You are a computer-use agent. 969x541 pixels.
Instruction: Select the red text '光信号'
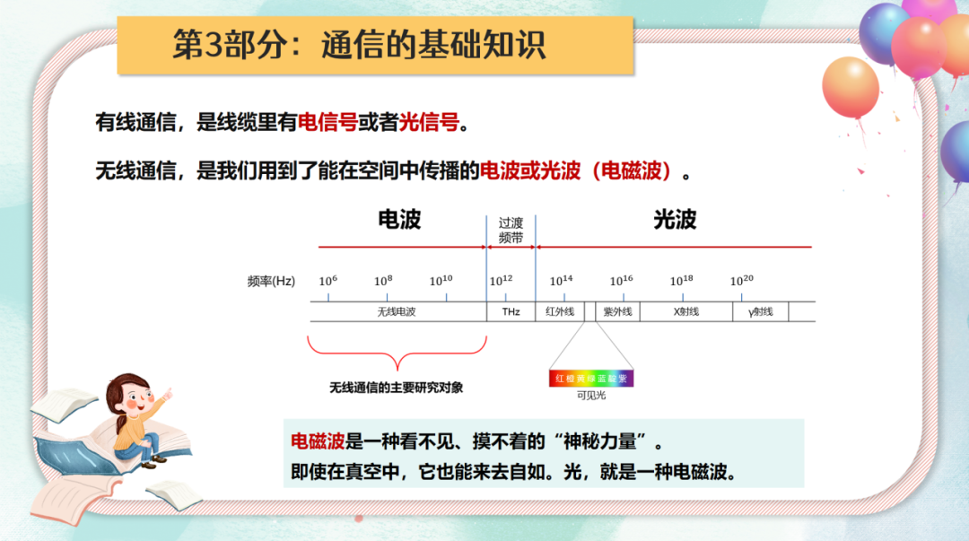point(429,122)
